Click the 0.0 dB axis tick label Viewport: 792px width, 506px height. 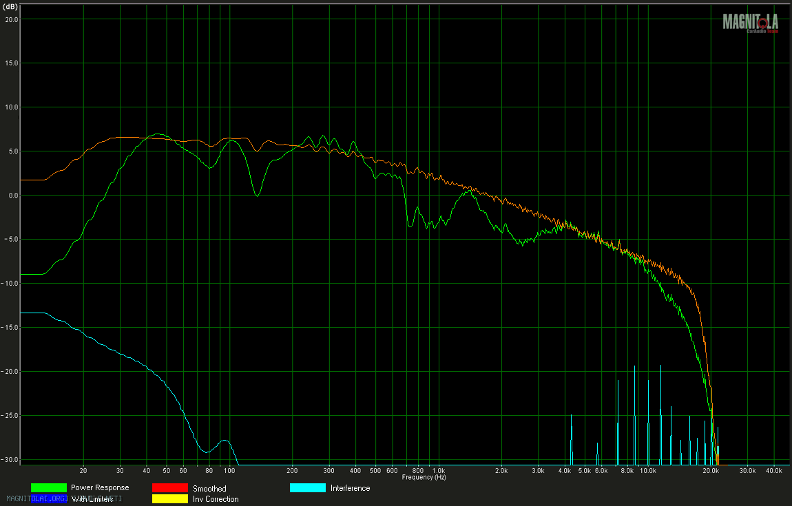click(x=12, y=196)
